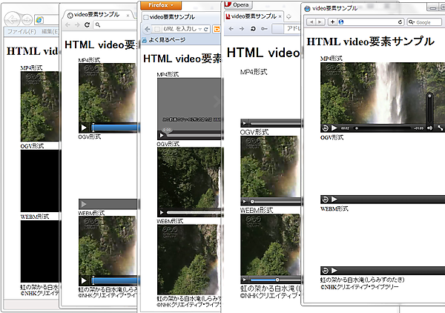Viewport: 445px width, 313px height.
Task: Click the WEBM video blue seek bar in Chrome
Action: click(116, 280)
